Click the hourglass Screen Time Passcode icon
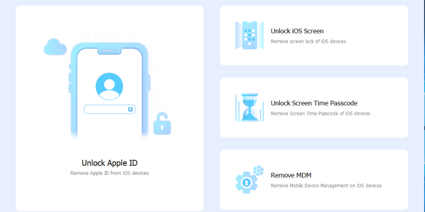Screen dimensions: 425x212 pyautogui.click(x=250, y=108)
